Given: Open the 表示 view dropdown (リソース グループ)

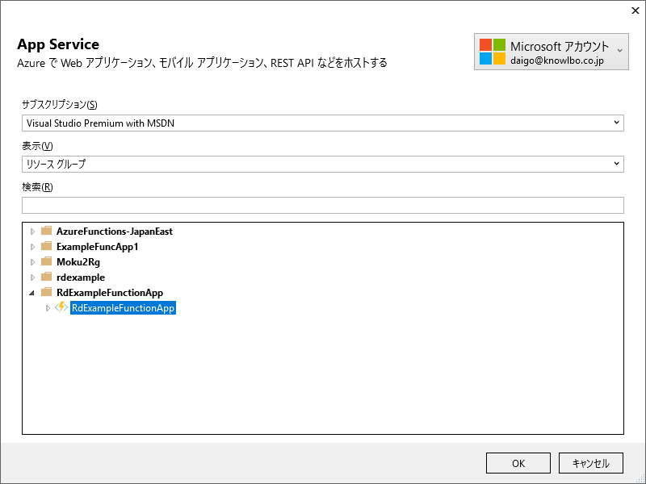Looking at the screenshot, I should 322,165.
